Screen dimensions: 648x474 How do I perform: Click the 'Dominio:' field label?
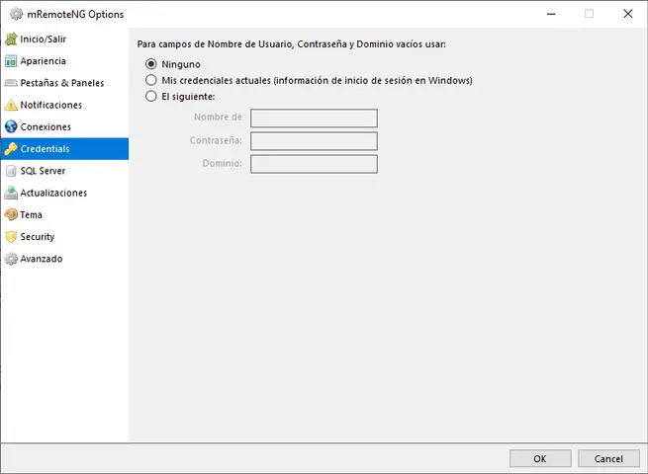(x=222, y=163)
